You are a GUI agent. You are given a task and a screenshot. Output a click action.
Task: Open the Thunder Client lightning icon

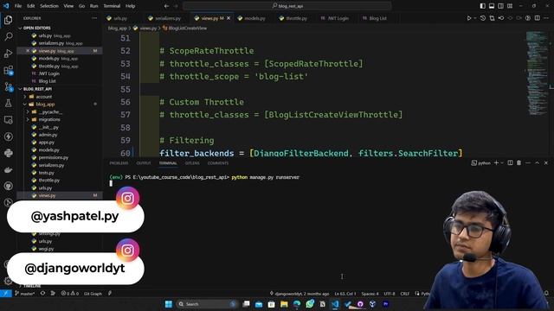pos(8,136)
